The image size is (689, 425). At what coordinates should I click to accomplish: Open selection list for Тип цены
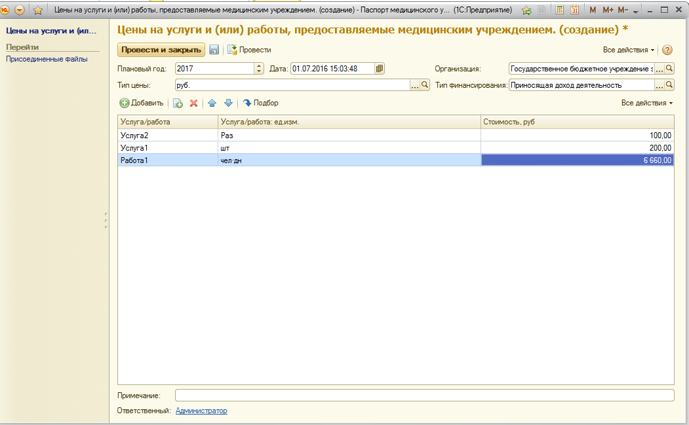pos(414,85)
